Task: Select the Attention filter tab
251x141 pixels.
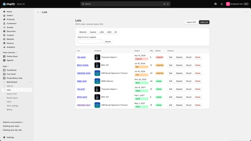Action: (x=83, y=32)
